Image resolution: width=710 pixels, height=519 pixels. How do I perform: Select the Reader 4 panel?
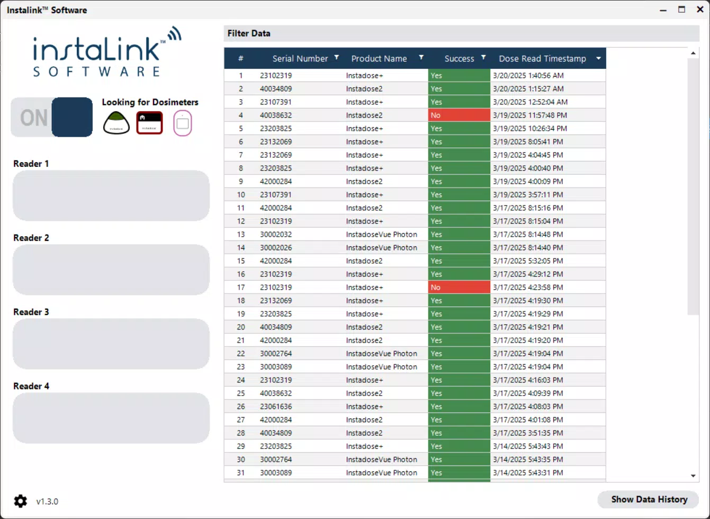point(111,418)
